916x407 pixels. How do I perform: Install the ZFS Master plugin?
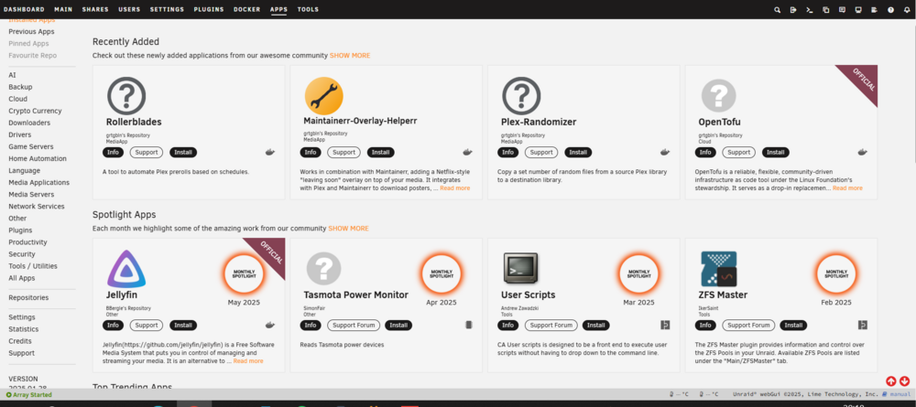(x=793, y=325)
